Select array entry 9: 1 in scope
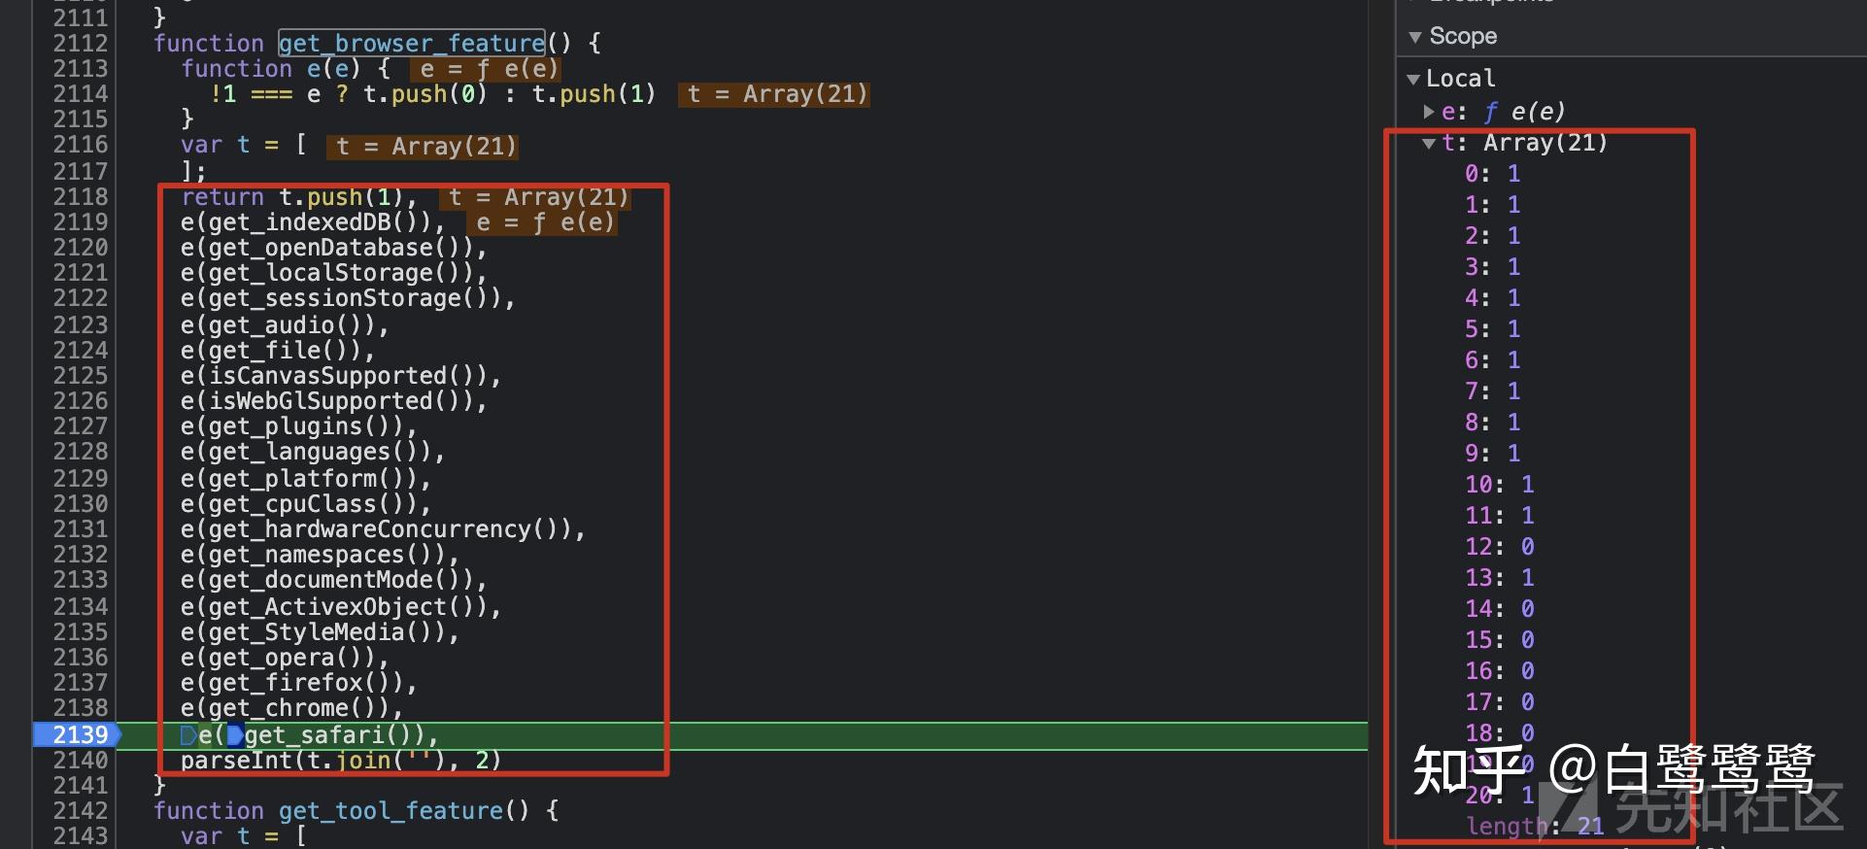The width and height of the screenshot is (1867, 849). pos(1493,454)
